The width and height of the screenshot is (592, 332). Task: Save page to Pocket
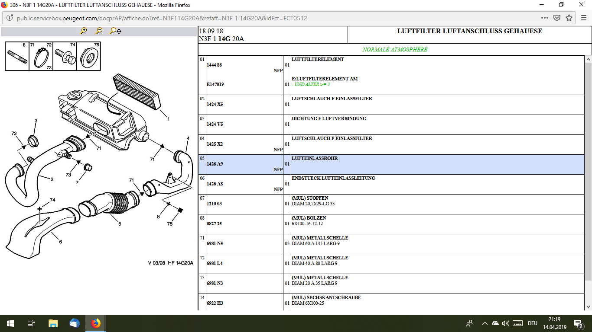tap(557, 18)
